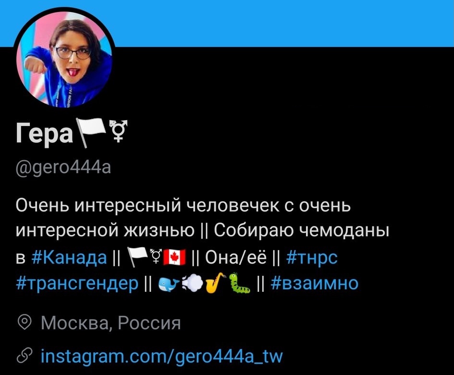Click the Она/её pronouns text in the bio
The width and height of the screenshot is (454, 375).
[236, 257]
